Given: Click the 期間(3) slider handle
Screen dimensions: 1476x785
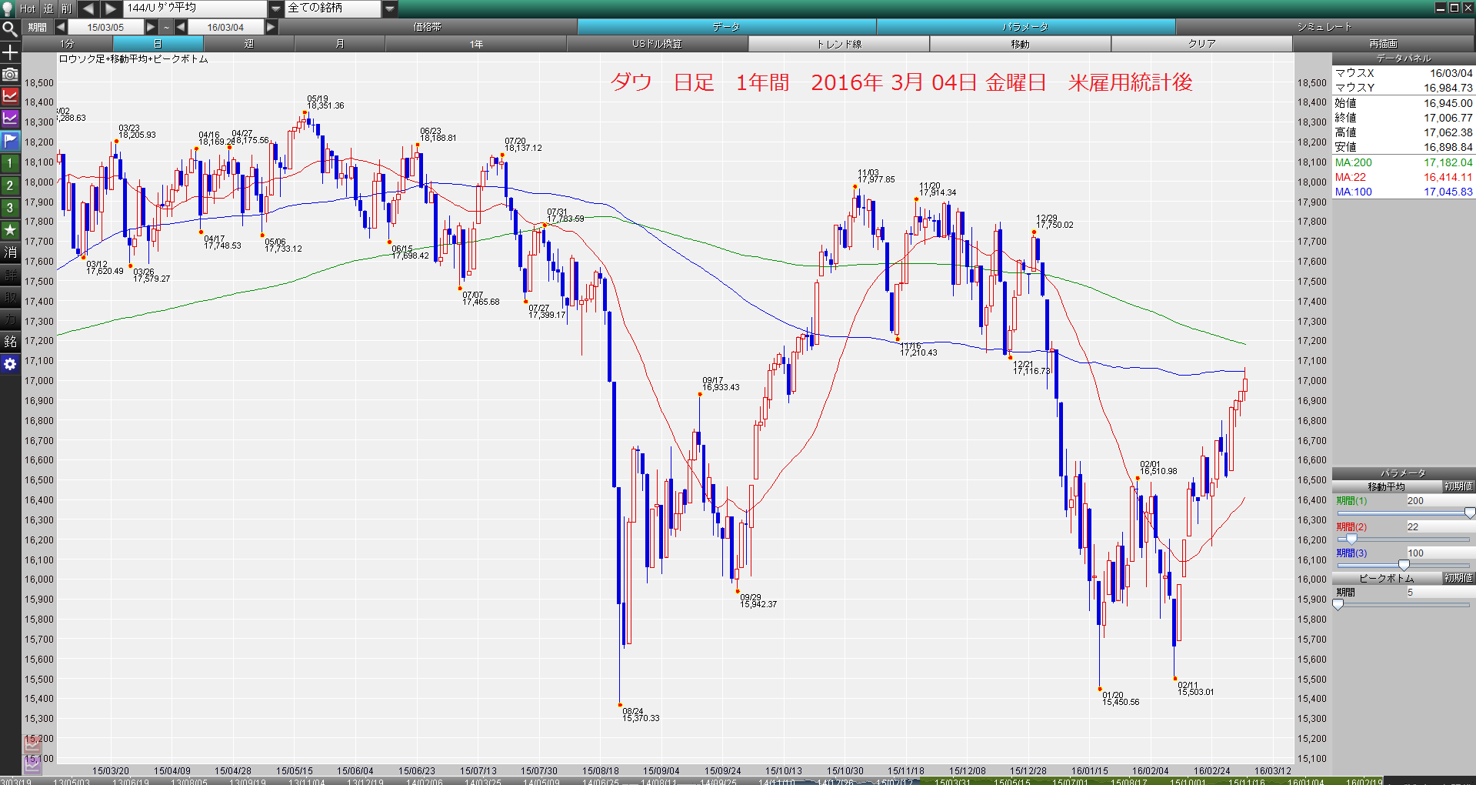Looking at the screenshot, I should tap(1404, 566).
